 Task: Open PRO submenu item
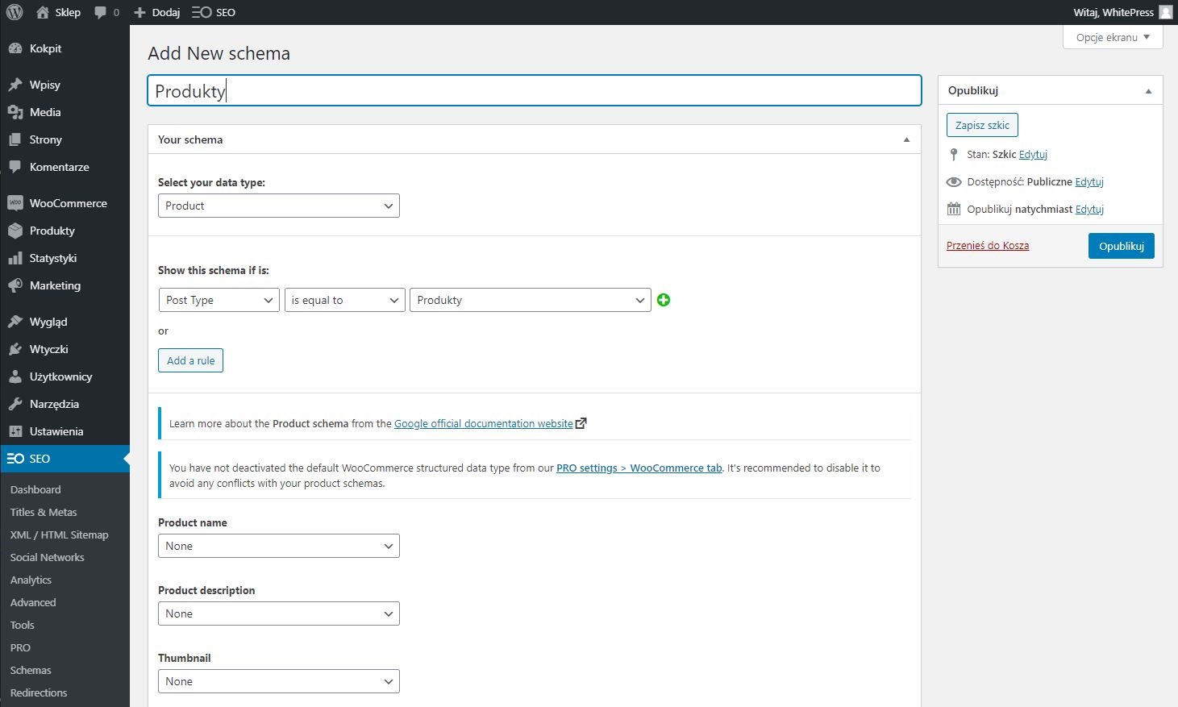pos(20,647)
